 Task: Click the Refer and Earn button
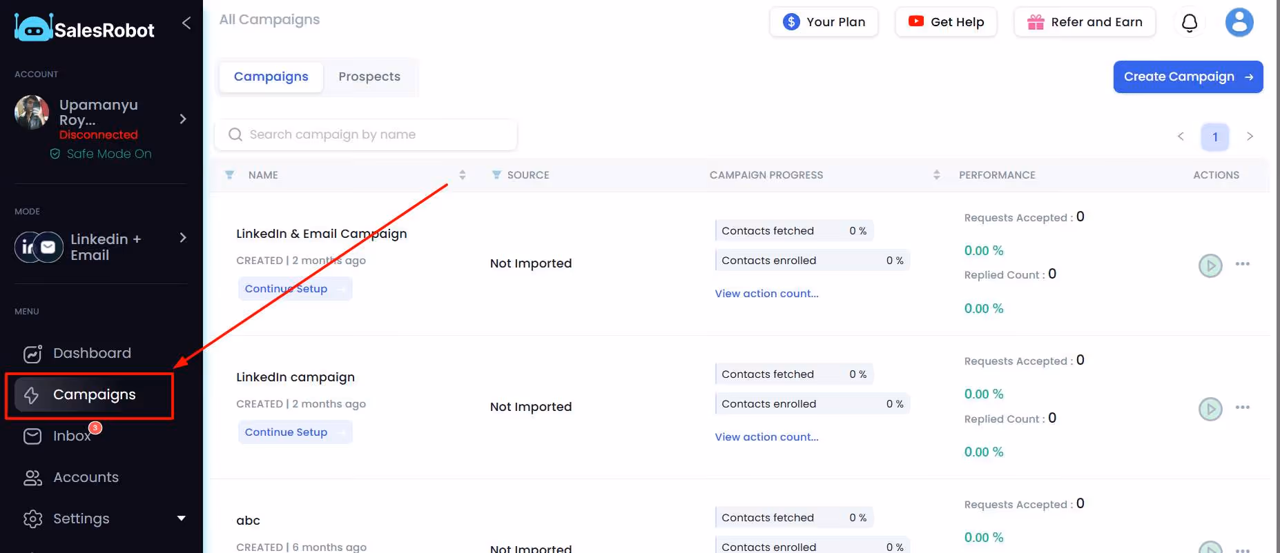(1085, 22)
